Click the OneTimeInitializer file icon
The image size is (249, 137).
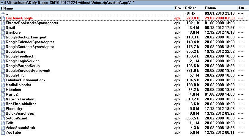tap(3, 104)
